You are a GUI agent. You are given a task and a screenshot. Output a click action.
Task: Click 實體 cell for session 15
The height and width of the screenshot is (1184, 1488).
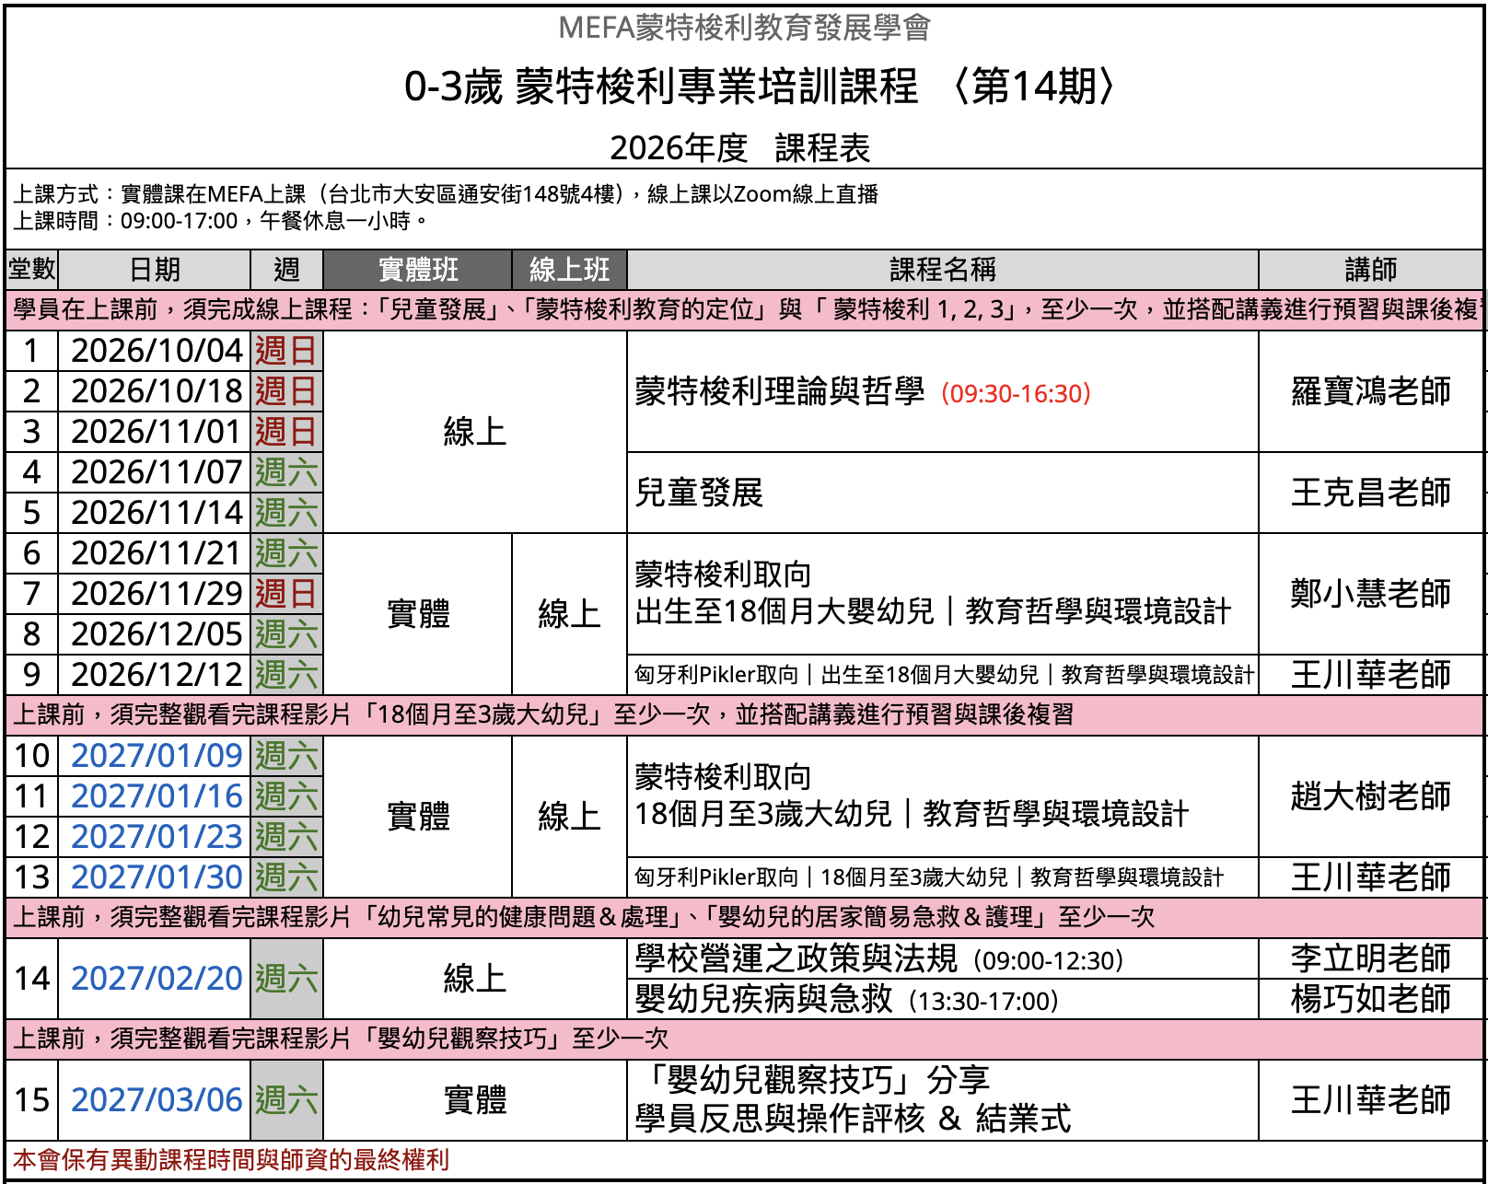(x=475, y=1100)
